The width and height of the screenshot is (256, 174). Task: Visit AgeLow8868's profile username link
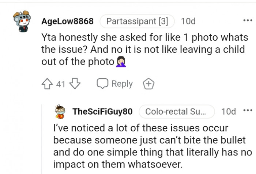click(68, 21)
